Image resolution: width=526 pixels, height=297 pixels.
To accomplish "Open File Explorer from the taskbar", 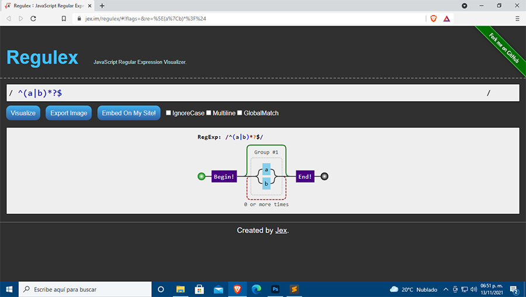I will point(181,289).
